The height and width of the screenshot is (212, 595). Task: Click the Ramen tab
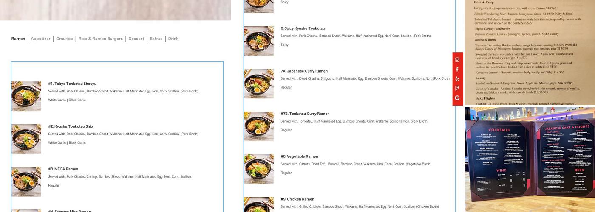click(18, 39)
